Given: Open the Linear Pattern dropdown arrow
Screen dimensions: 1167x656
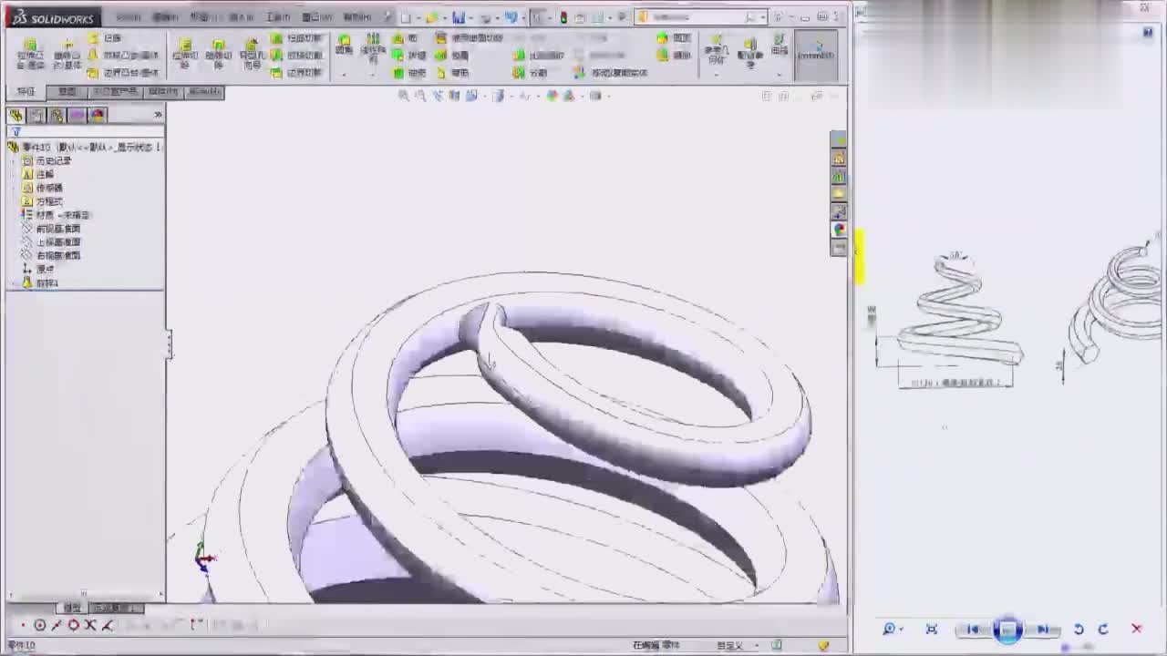Looking at the screenshot, I should point(373,74).
